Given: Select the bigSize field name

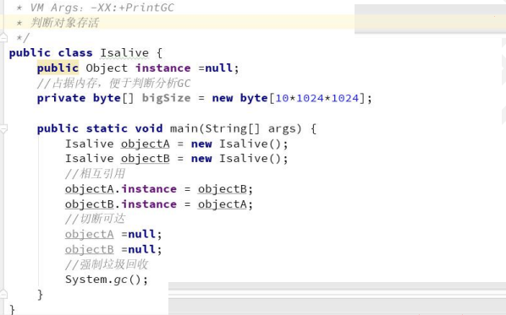Looking at the screenshot, I should coord(166,98).
